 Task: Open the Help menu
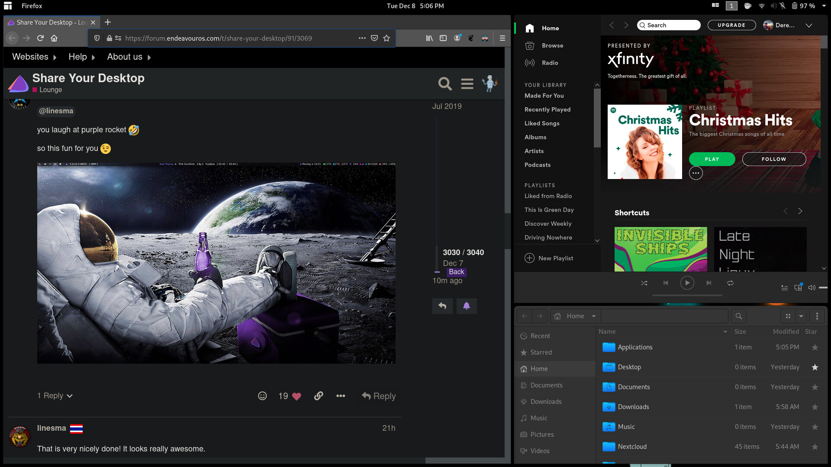(78, 57)
